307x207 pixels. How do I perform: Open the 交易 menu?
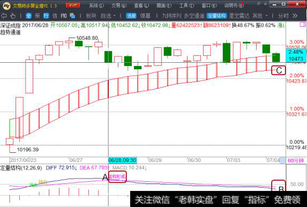click(119, 6)
